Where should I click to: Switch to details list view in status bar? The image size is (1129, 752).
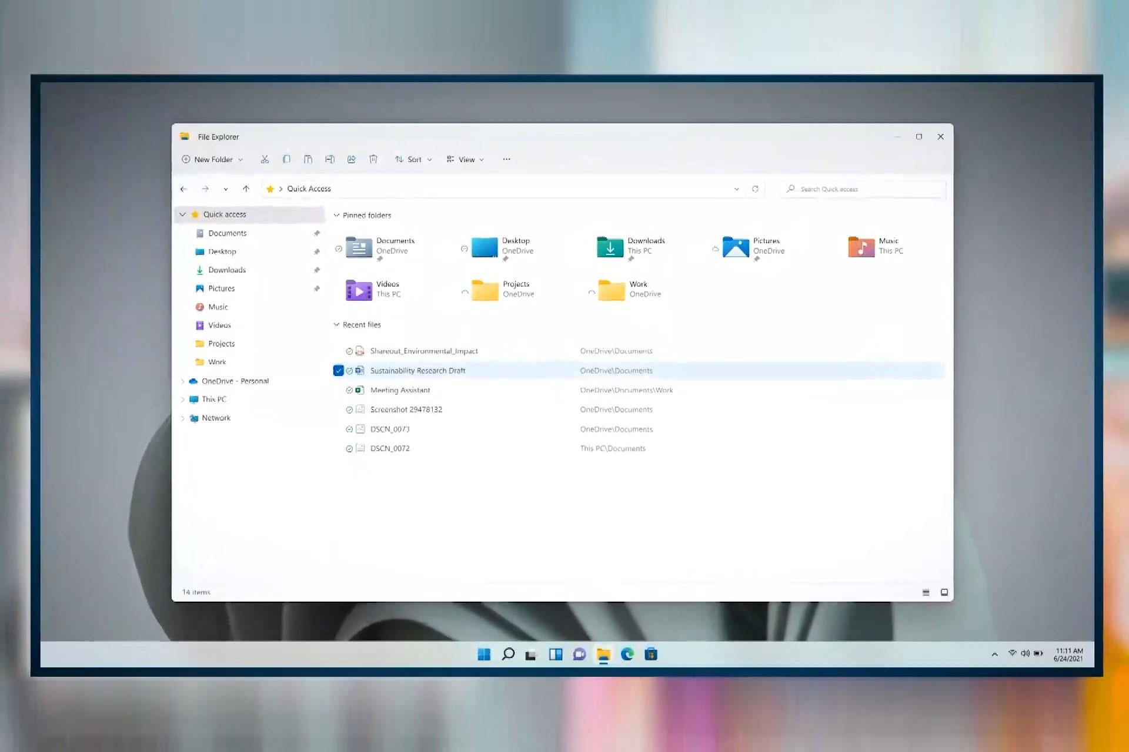[x=926, y=592]
